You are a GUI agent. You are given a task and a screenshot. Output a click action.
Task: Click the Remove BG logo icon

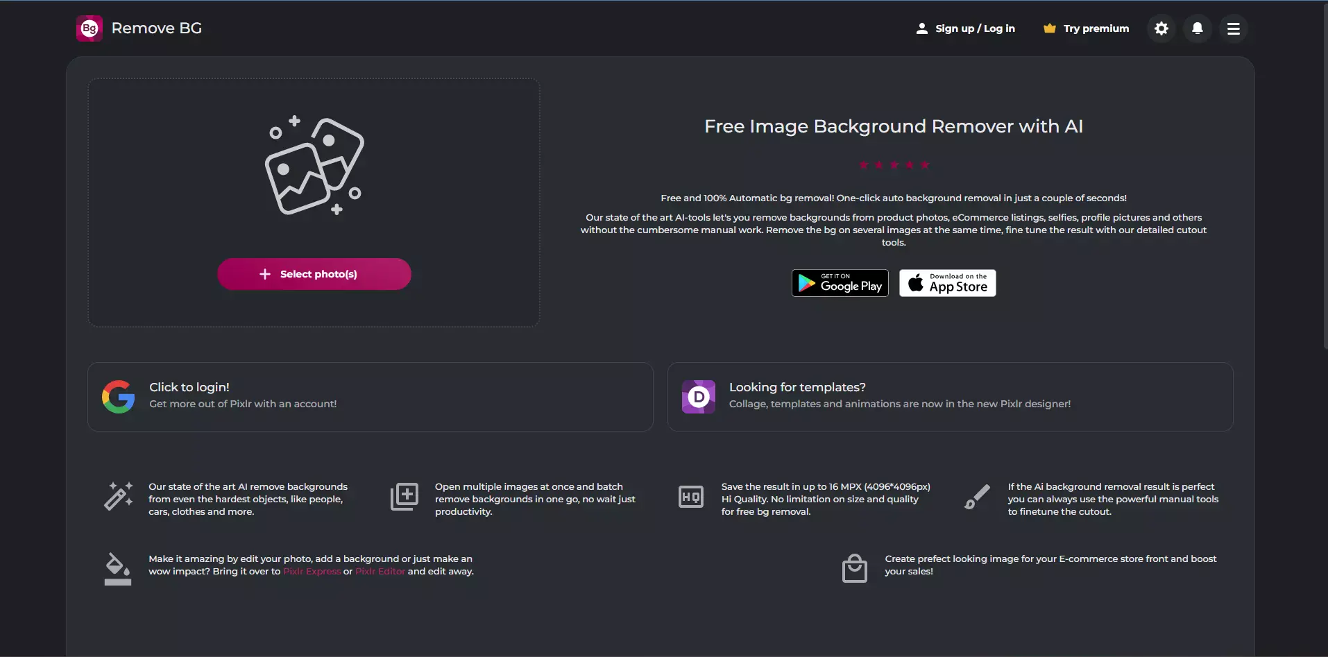pos(90,28)
